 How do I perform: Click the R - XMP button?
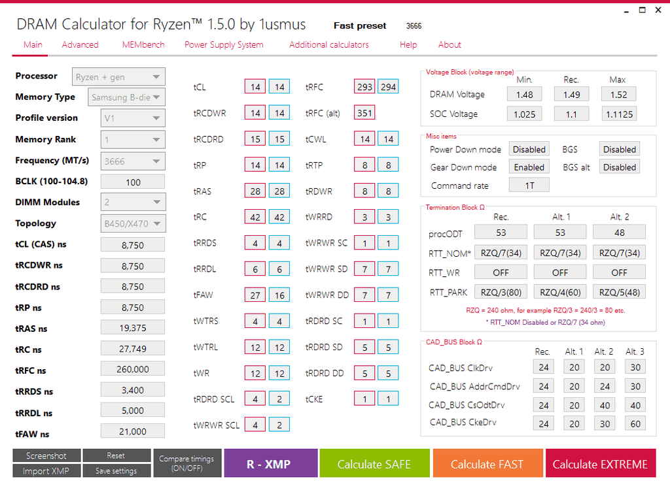coord(270,463)
